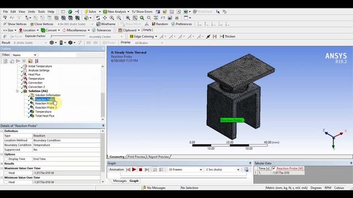Click the Wireframe display icon
The width and height of the screenshot is (353, 198).
click(x=98, y=24)
